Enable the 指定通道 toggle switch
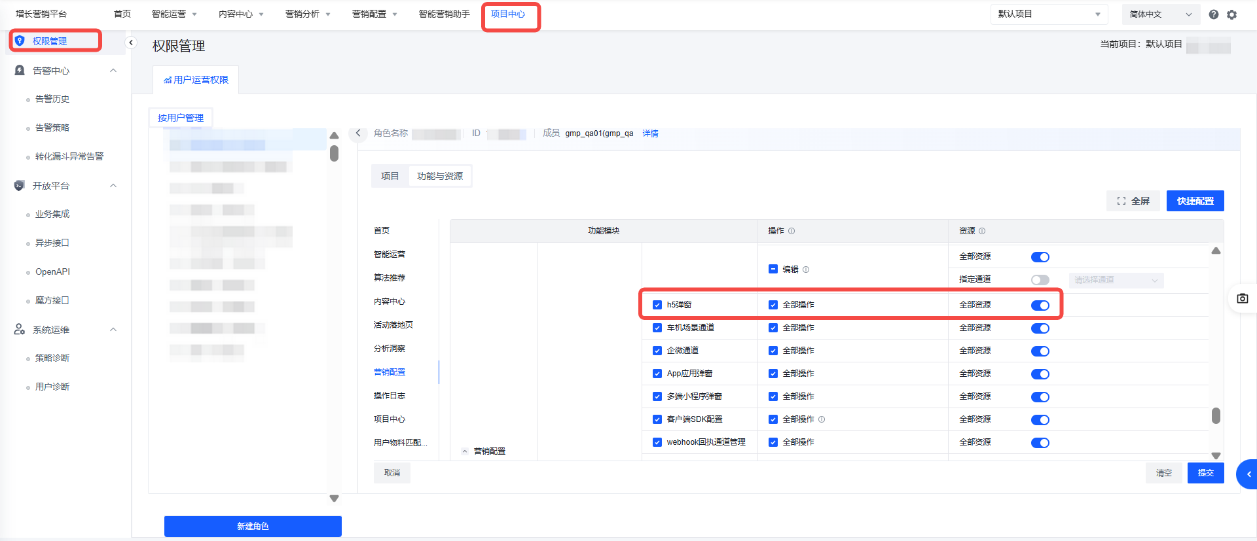The image size is (1257, 541). click(1040, 280)
